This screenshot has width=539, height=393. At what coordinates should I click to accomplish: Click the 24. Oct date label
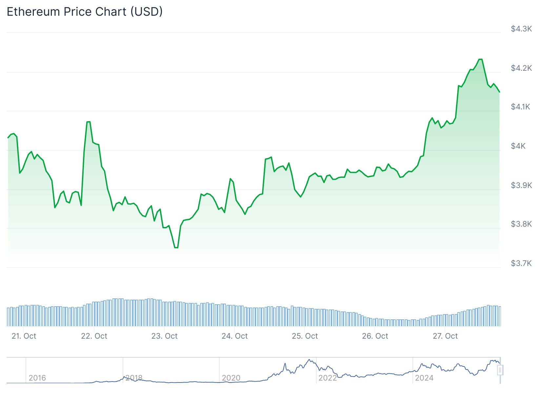[234, 336]
